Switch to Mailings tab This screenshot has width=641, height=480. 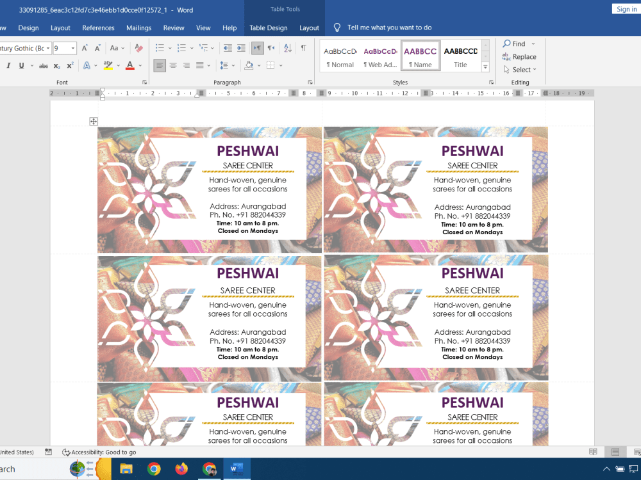point(138,28)
